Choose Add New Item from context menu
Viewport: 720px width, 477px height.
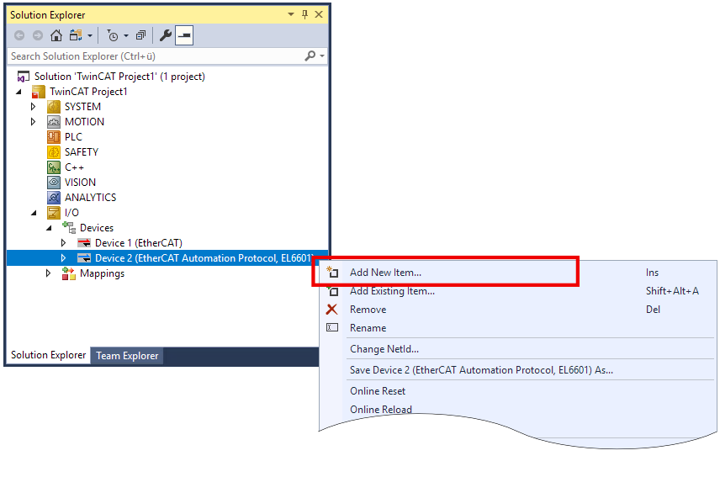click(385, 273)
